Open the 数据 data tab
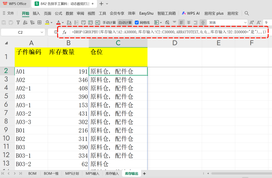Screen dimensions: 272x178 pos(69,13)
